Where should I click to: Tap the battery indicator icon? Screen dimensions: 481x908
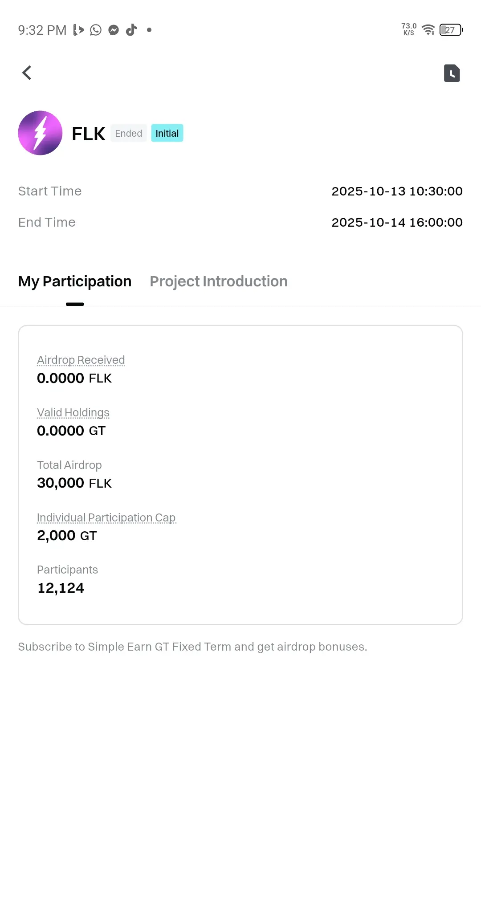[451, 30]
